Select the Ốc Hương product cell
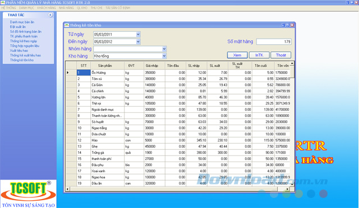 pyautogui.click(x=107, y=73)
